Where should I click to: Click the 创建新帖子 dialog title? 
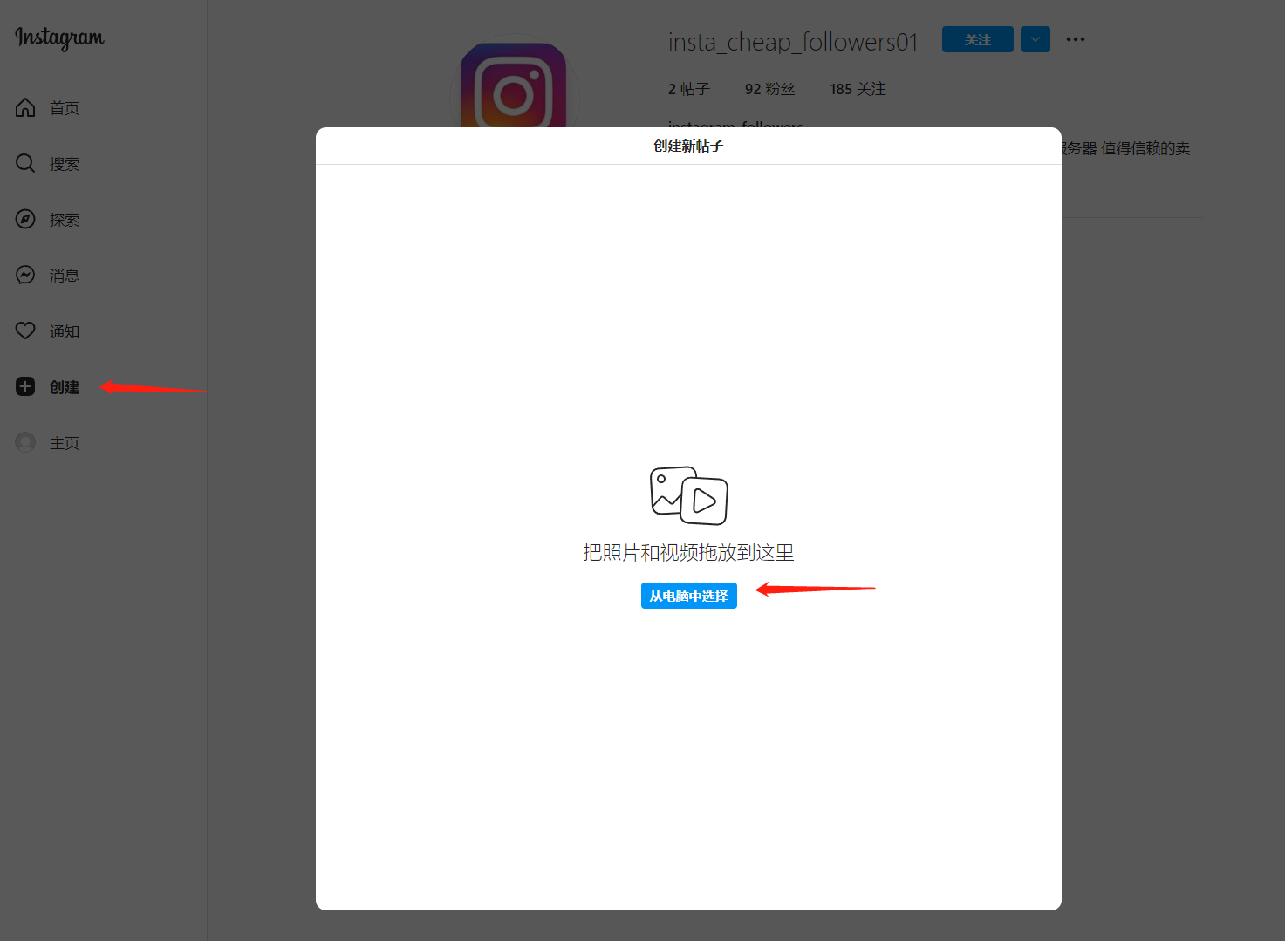click(689, 146)
